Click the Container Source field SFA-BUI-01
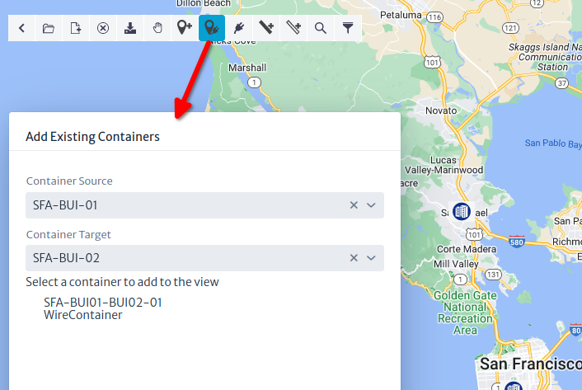582x390 pixels. coord(204,205)
